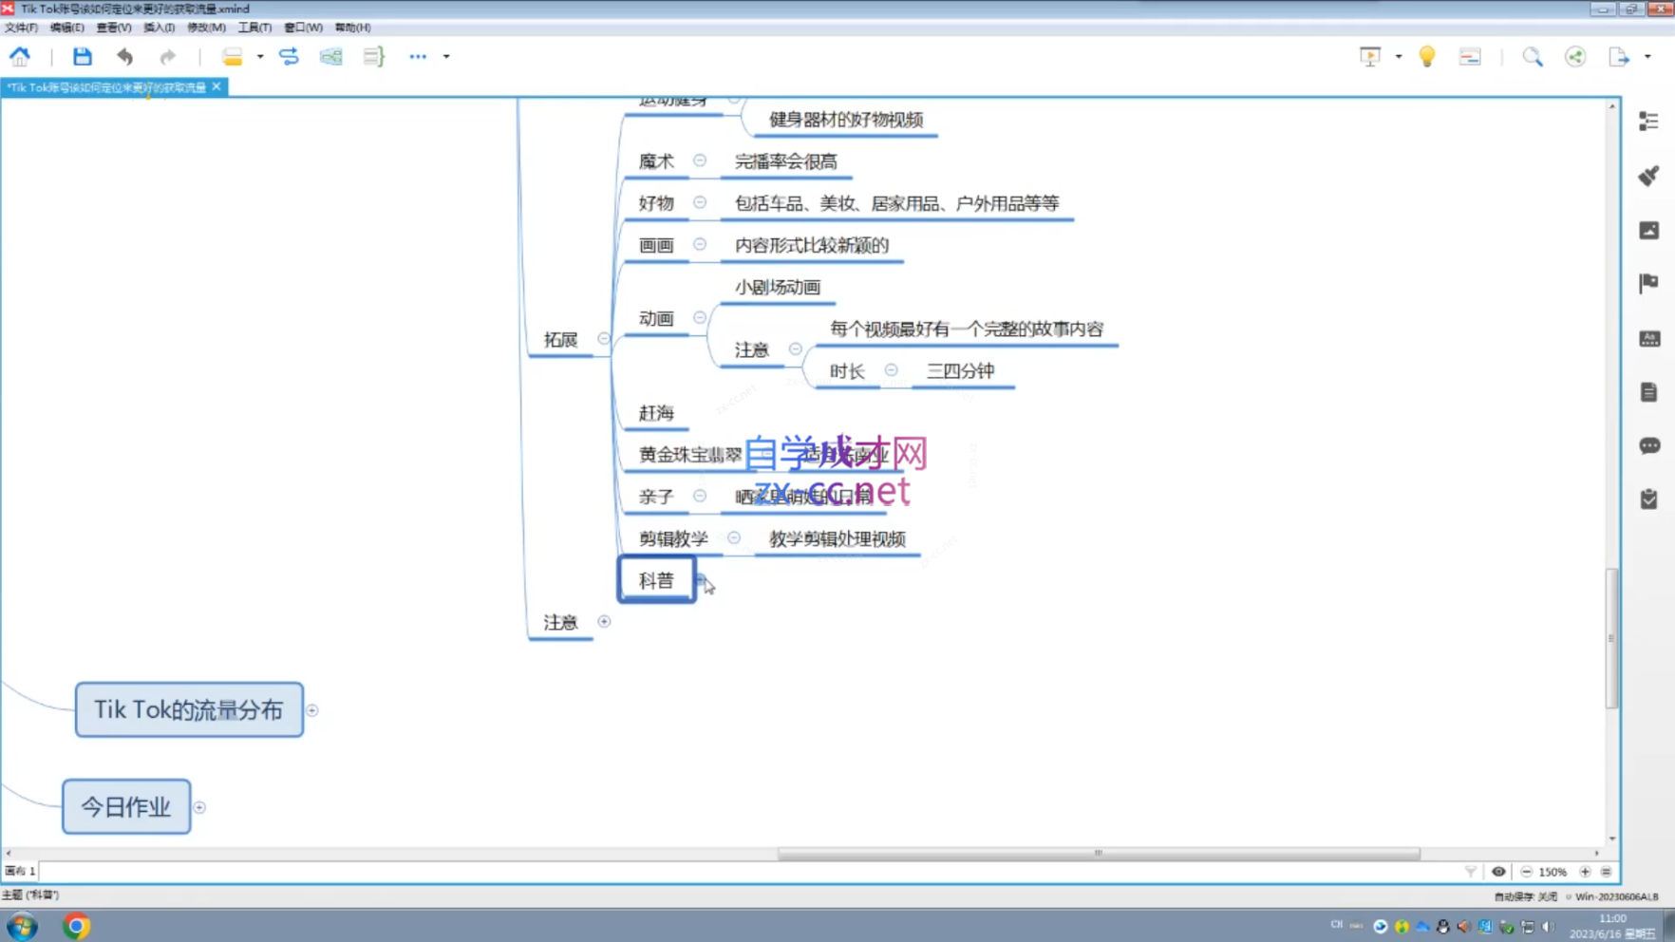The image size is (1675, 942).
Task: Expand the Tik Tok的流量分布 topic
Action: coord(312,710)
